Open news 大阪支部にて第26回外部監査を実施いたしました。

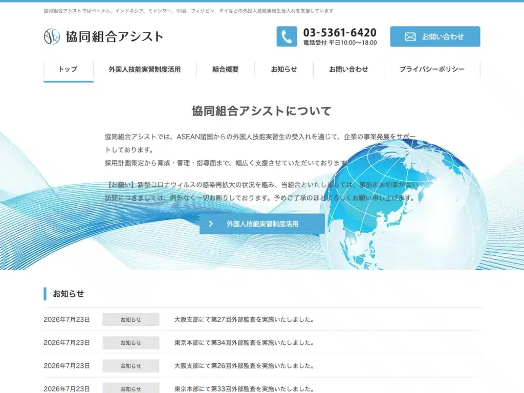point(244,365)
